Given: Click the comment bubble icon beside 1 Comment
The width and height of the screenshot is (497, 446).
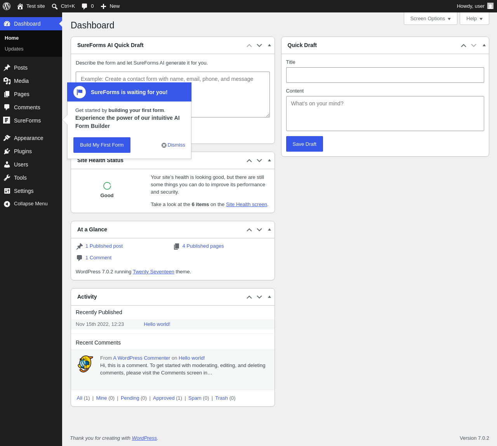Looking at the screenshot, I should pos(80,258).
